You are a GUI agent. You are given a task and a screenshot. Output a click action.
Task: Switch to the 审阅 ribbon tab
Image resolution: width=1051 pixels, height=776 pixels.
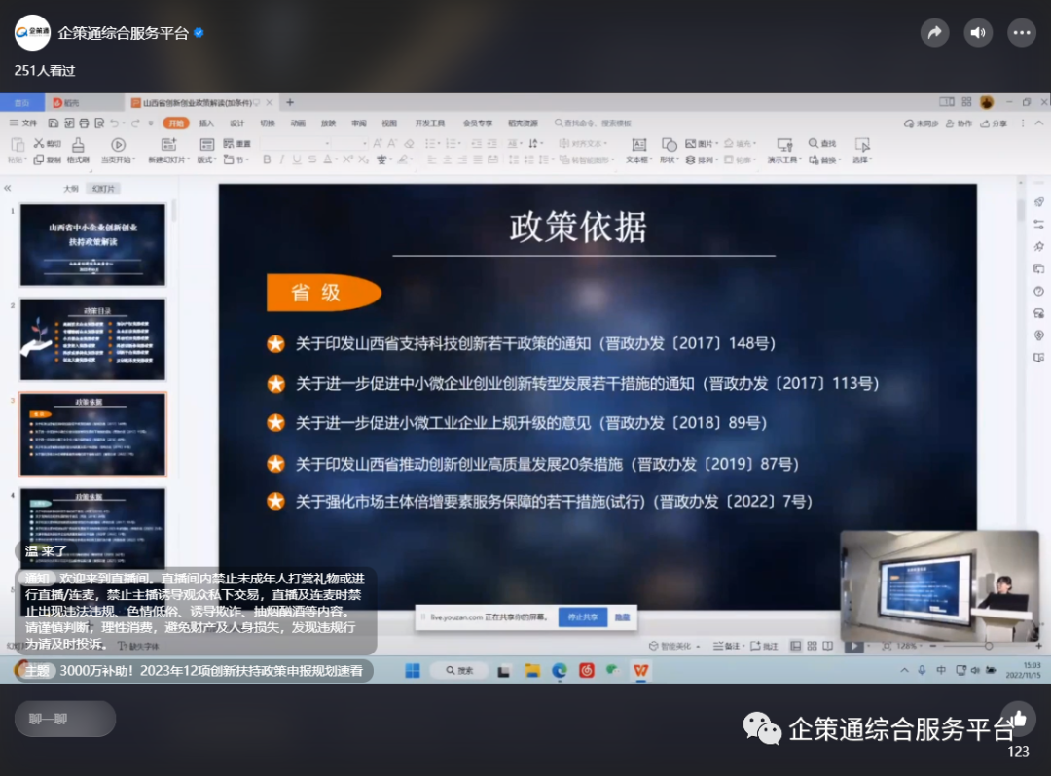[x=359, y=123]
